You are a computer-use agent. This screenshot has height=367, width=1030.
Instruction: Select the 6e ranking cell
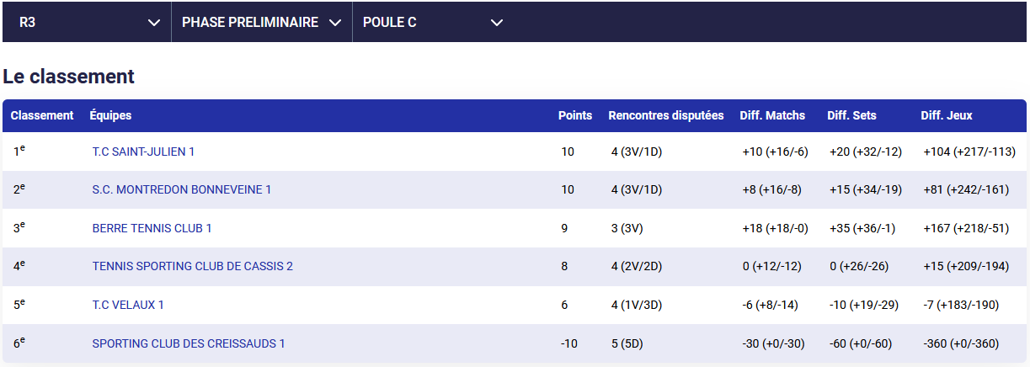pos(19,343)
